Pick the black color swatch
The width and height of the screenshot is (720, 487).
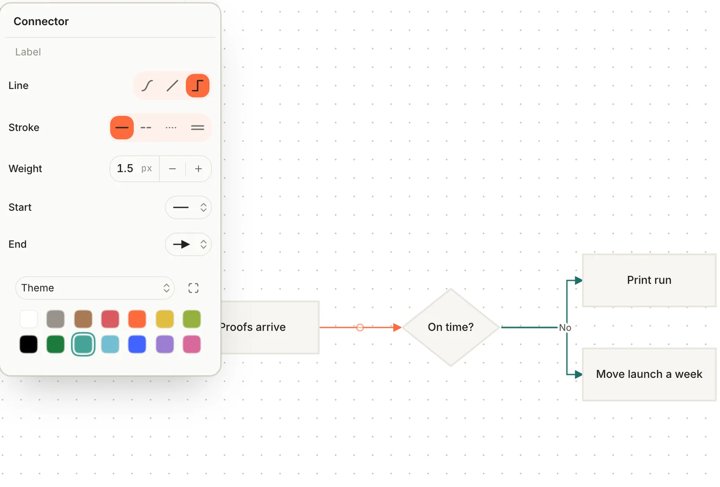coord(29,345)
